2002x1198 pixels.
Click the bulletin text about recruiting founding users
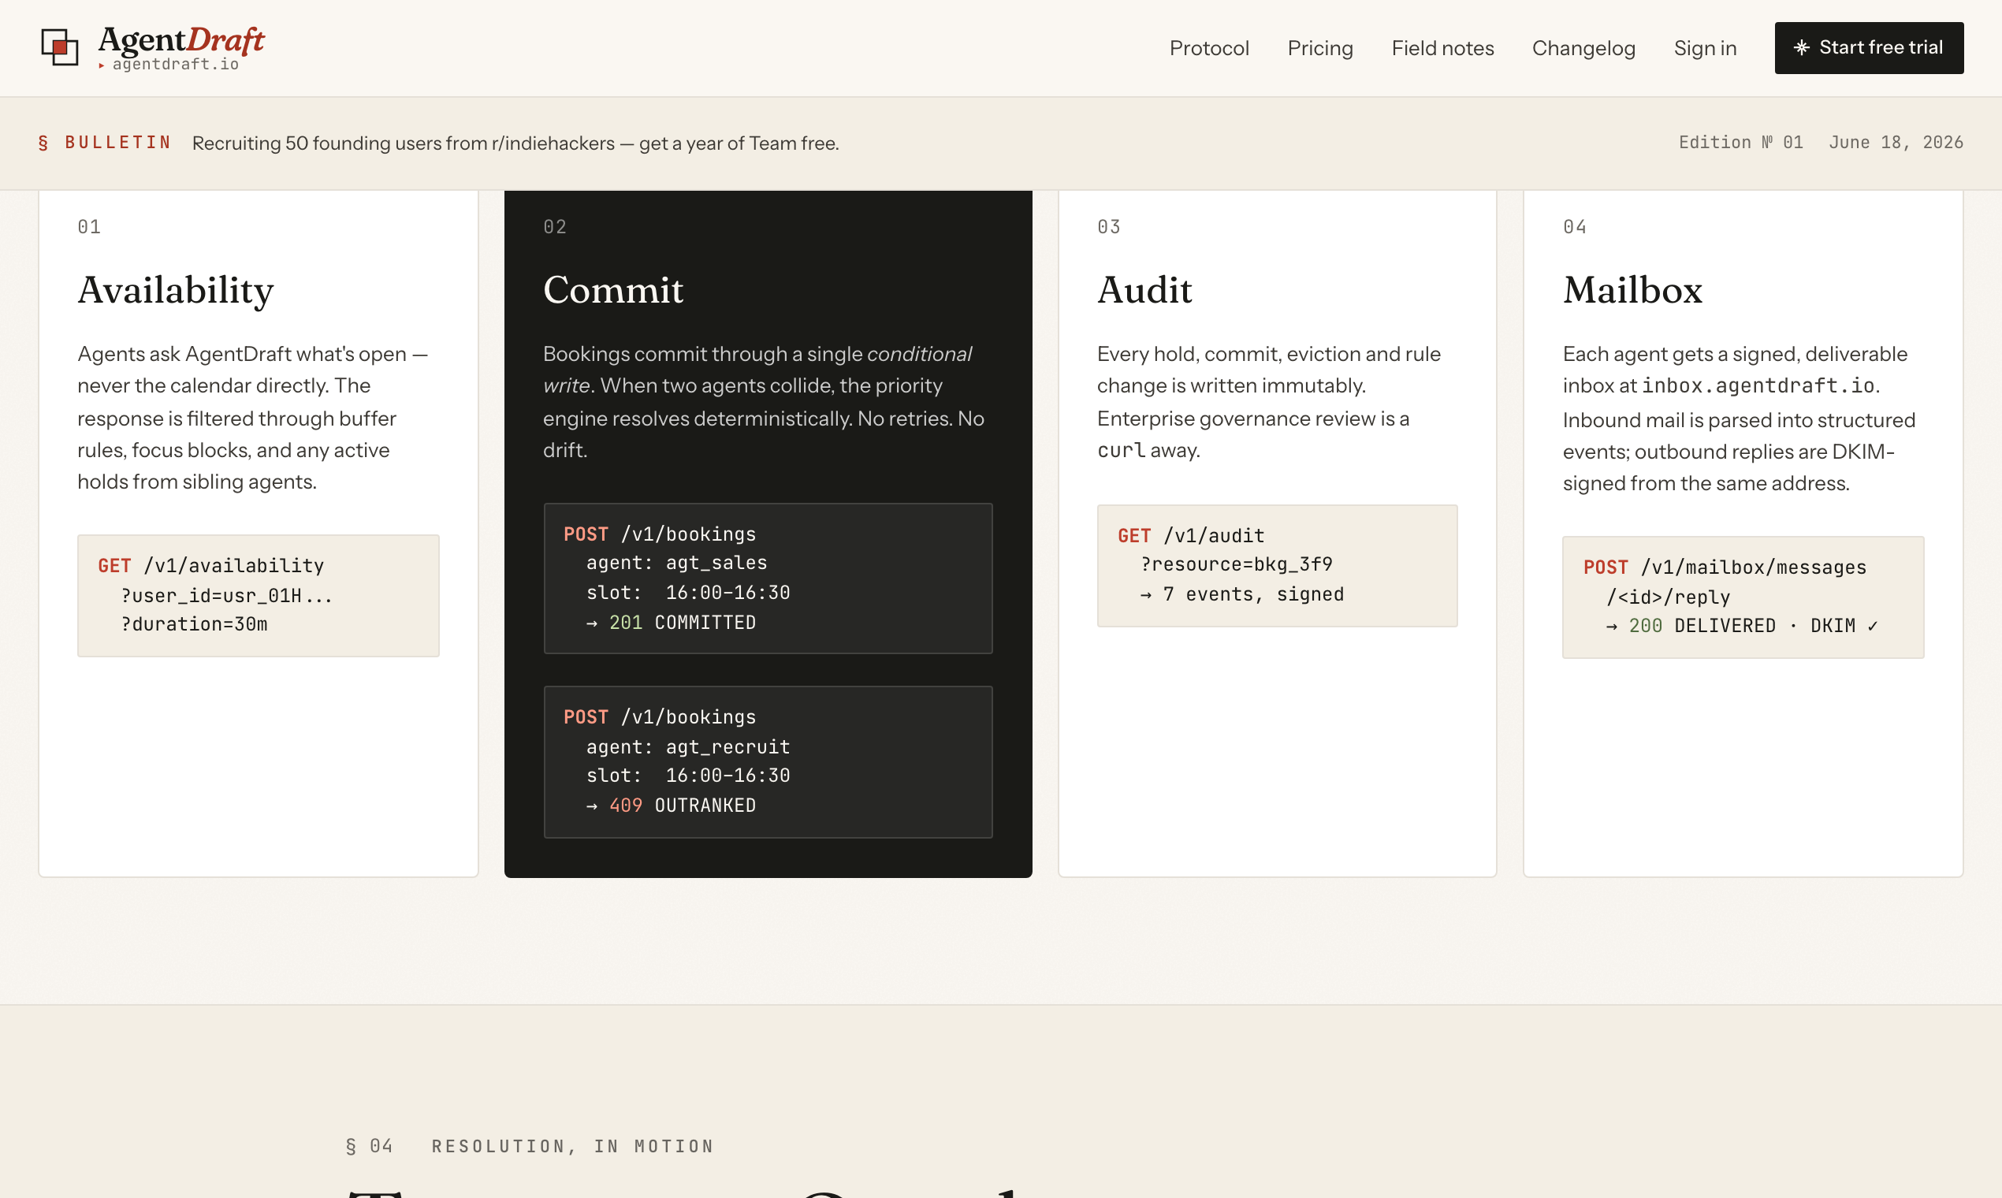click(x=515, y=143)
